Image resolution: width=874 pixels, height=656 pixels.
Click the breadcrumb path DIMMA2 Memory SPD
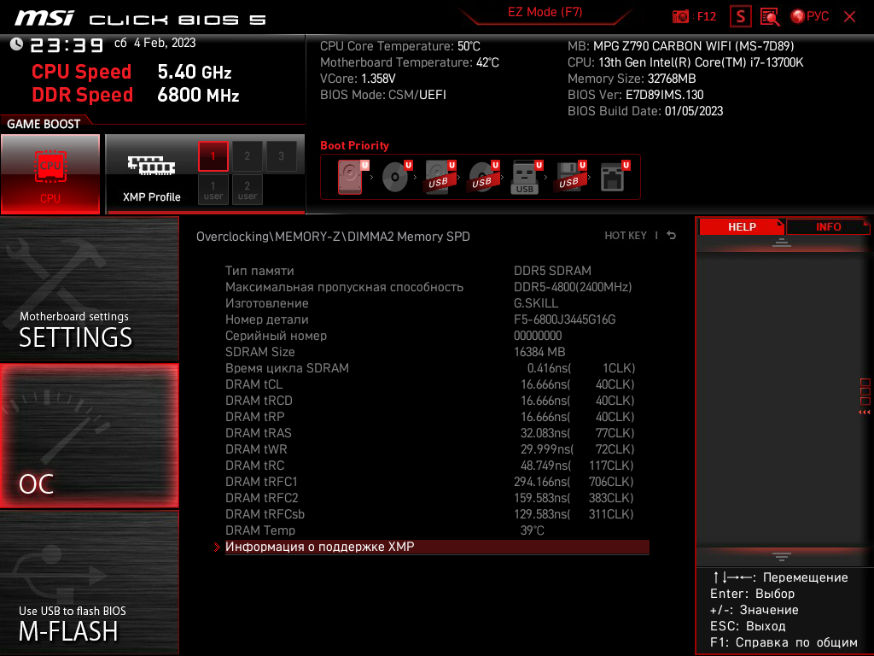pyautogui.click(x=409, y=237)
